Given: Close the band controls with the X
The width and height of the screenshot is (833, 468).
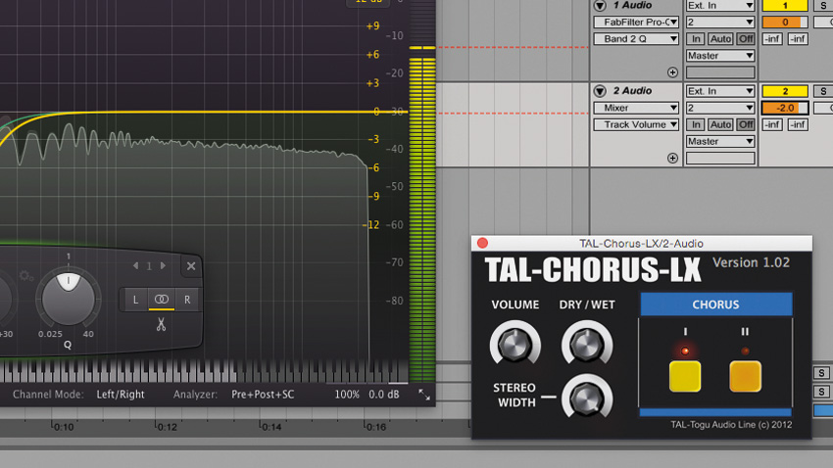Looking at the screenshot, I should click(x=191, y=266).
